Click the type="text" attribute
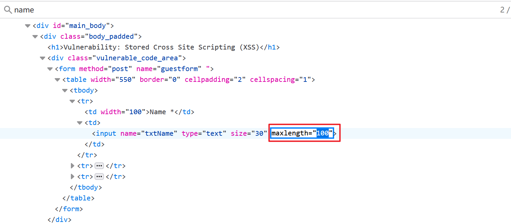This screenshot has height=224, width=511. pos(204,133)
